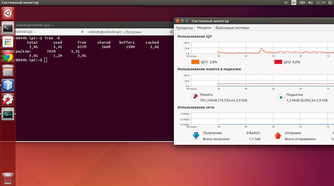Click the System Monitor launcher icon

pos(8,114)
